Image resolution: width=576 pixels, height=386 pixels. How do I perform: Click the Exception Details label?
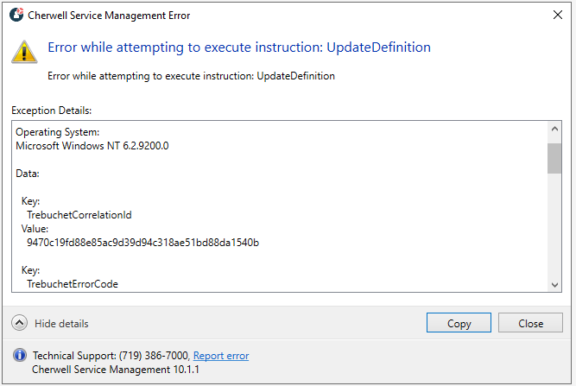52,111
